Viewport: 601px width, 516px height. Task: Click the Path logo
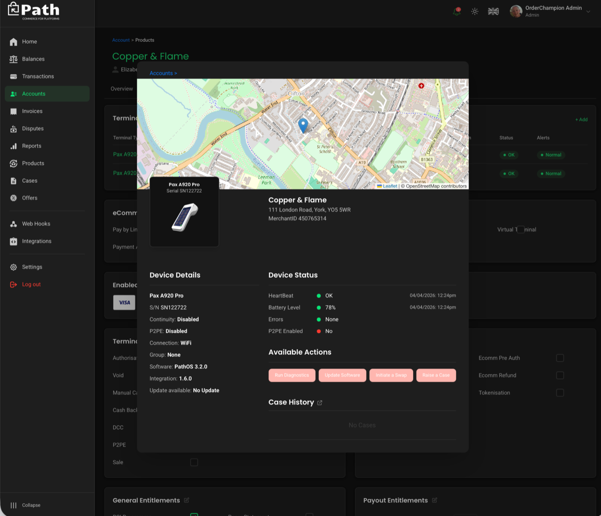coord(34,11)
